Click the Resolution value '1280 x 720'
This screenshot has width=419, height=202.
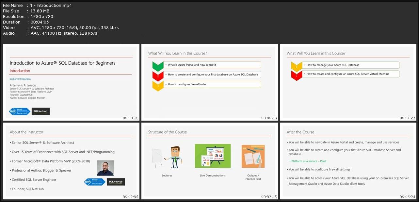42,16
